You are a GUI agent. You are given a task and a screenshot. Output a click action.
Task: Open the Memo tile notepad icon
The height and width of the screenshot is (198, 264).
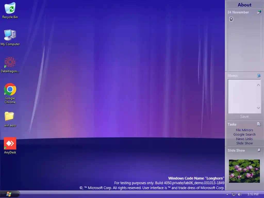tap(259, 76)
